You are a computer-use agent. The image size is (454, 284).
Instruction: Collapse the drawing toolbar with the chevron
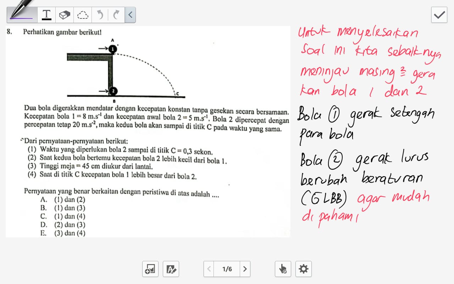(130, 15)
